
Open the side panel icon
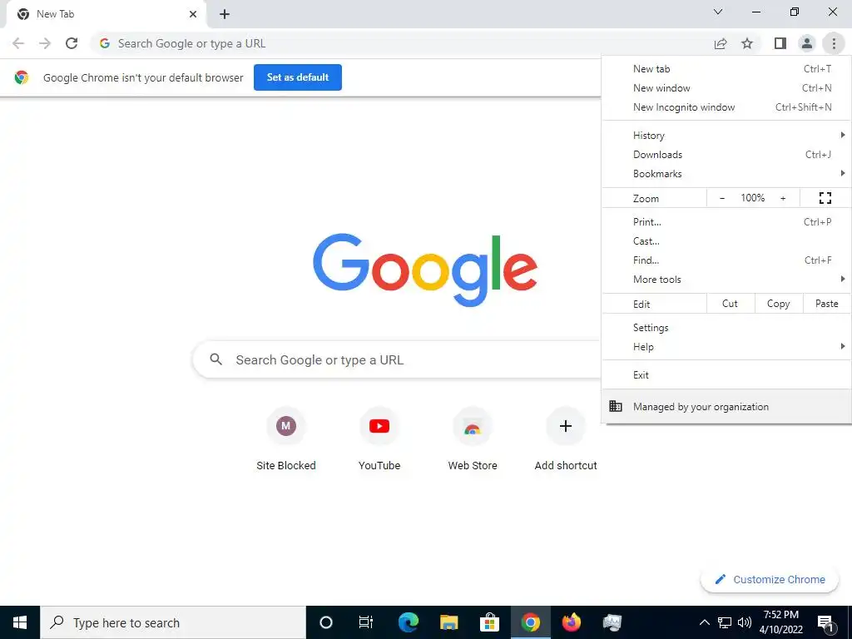[780, 43]
